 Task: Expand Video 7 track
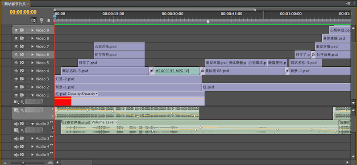click(x=33, y=47)
